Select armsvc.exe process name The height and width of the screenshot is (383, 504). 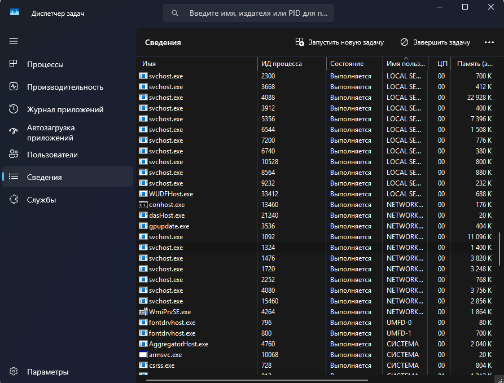click(x=165, y=355)
